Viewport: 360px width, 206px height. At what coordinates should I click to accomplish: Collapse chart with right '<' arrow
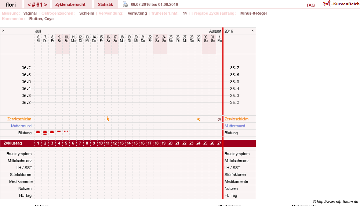253,30
